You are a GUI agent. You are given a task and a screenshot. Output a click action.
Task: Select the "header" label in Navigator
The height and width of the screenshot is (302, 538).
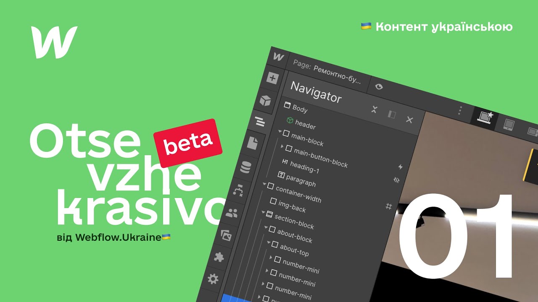pos(306,125)
